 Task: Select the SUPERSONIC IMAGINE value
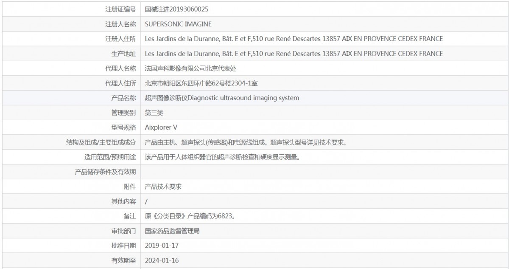(178, 24)
